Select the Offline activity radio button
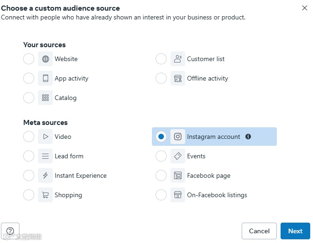 pos(161,79)
